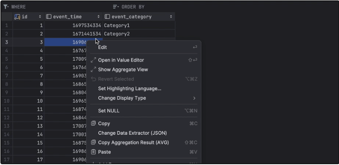Toggle sort arrows on id column
This screenshot has height=165, width=339.
click(40, 17)
